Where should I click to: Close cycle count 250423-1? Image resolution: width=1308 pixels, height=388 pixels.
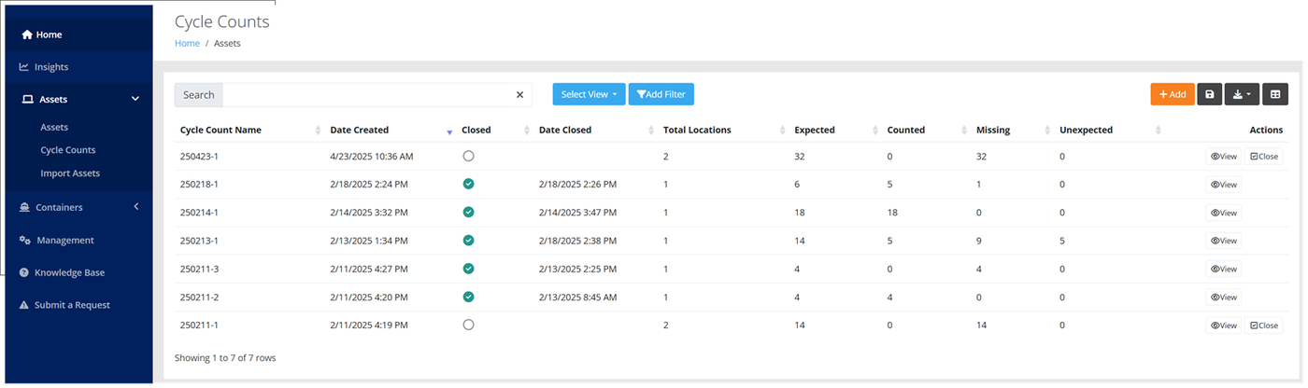coord(1264,157)
